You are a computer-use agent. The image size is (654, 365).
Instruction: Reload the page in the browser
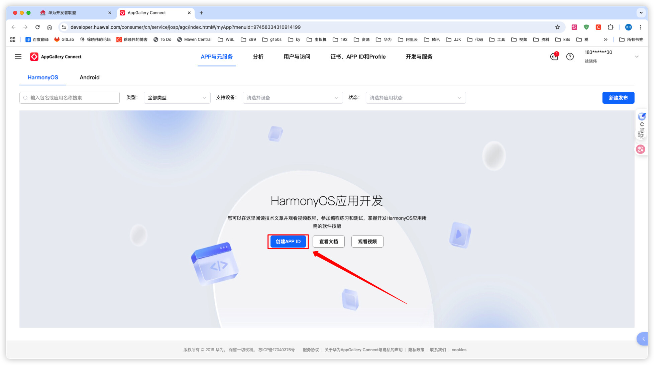[37, 27]
